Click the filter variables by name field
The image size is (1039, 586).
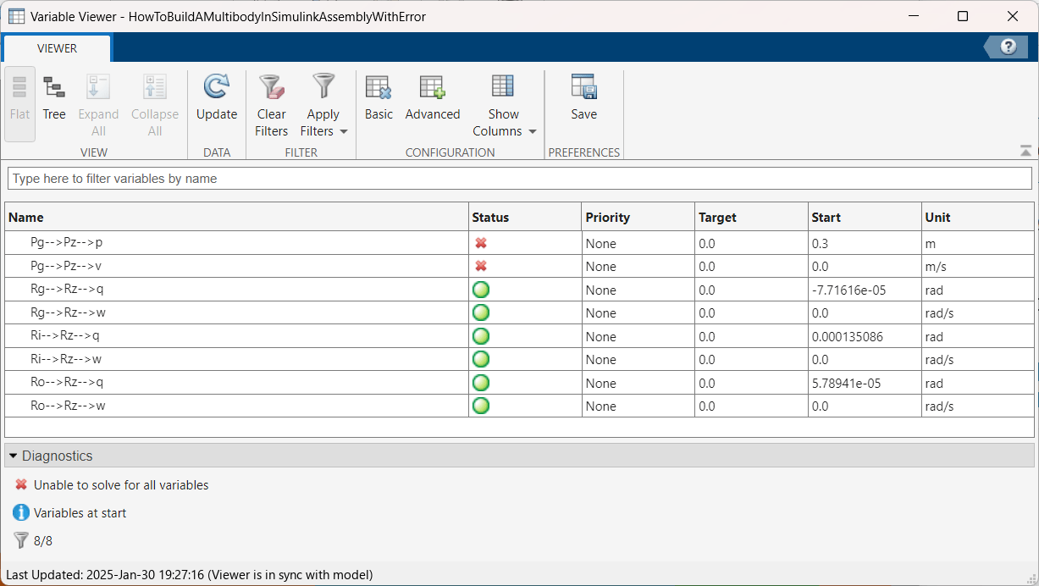(520, 179)
